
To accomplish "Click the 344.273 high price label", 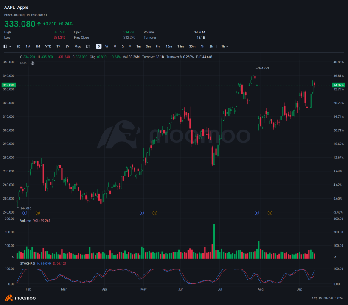I will [x=264, y=68].
